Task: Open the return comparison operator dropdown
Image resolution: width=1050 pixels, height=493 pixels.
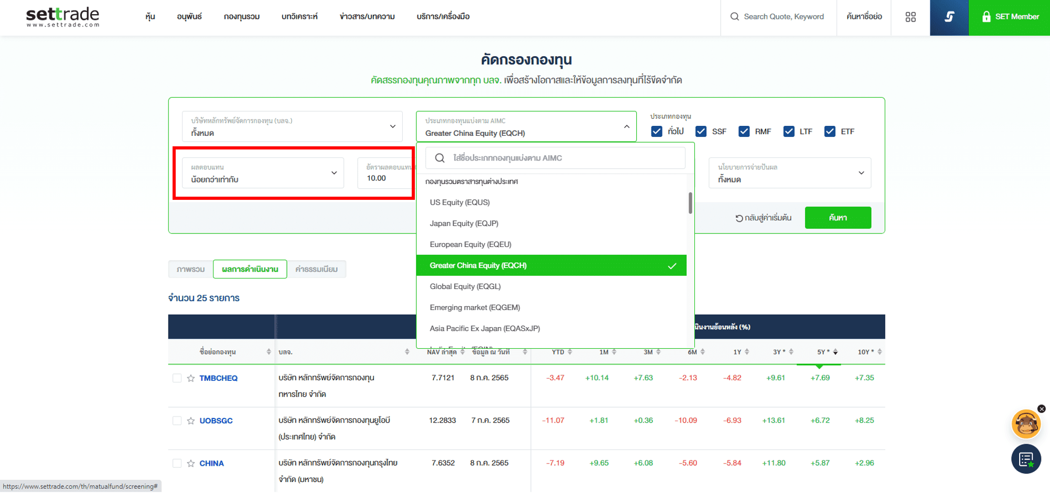Action: 263,173
